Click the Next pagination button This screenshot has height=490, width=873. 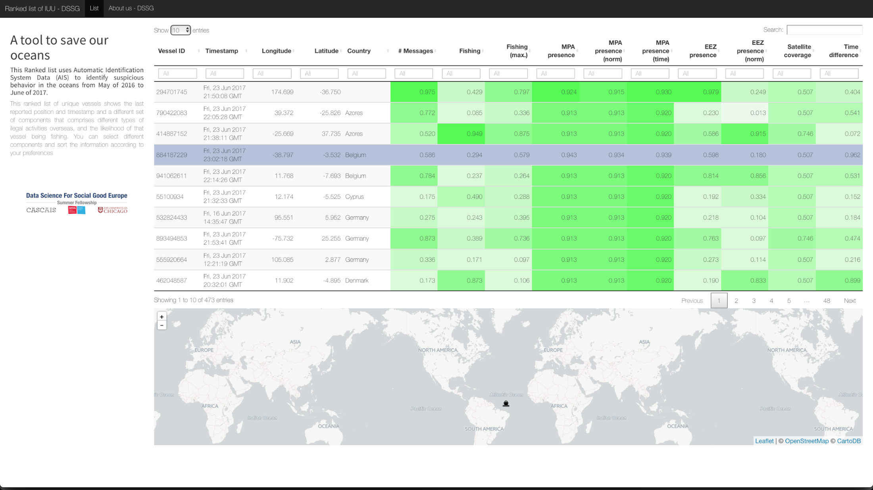pyautogui.click(x=850, y=301)
